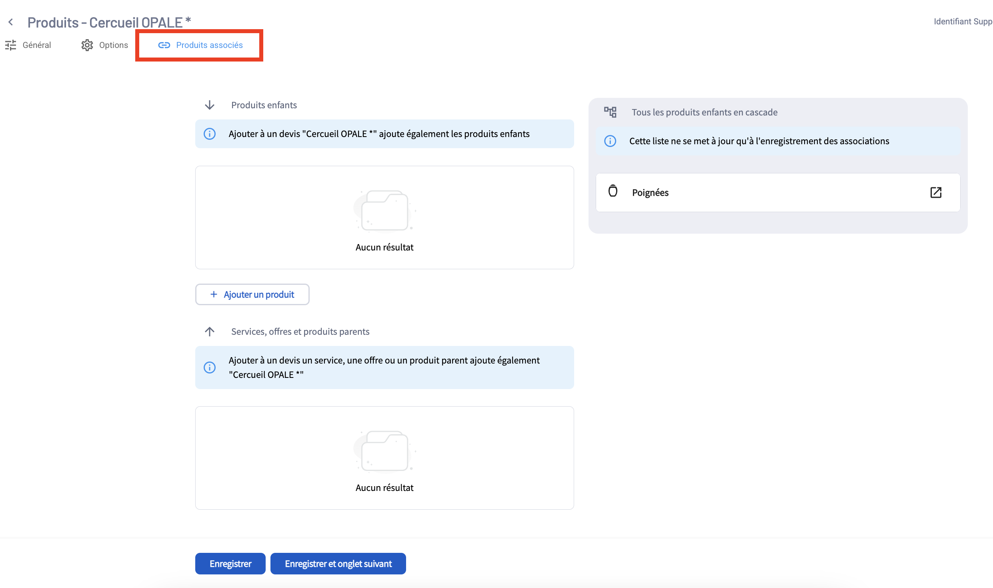
Task: Click the Enregistrer button
Action: (230, 564)
